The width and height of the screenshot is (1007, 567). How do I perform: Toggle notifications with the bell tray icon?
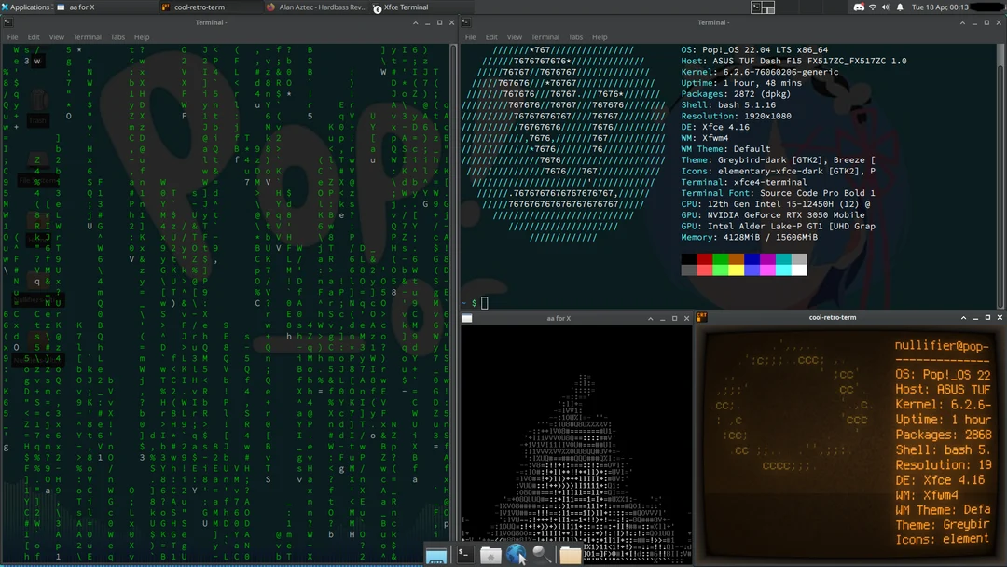(x=901, y=7)
